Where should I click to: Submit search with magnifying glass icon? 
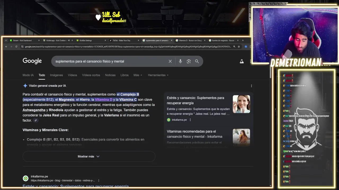[197, 61]
